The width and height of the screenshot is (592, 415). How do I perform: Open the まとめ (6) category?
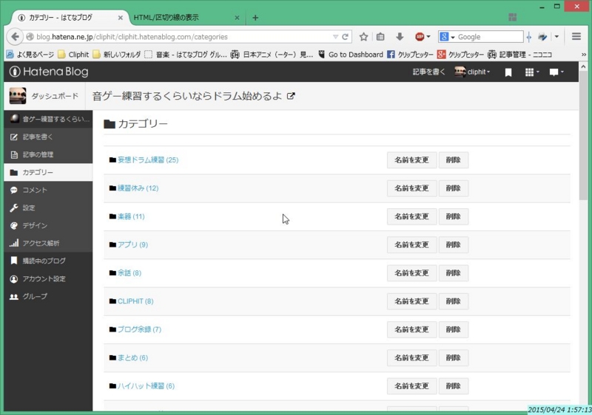[132, 357]
